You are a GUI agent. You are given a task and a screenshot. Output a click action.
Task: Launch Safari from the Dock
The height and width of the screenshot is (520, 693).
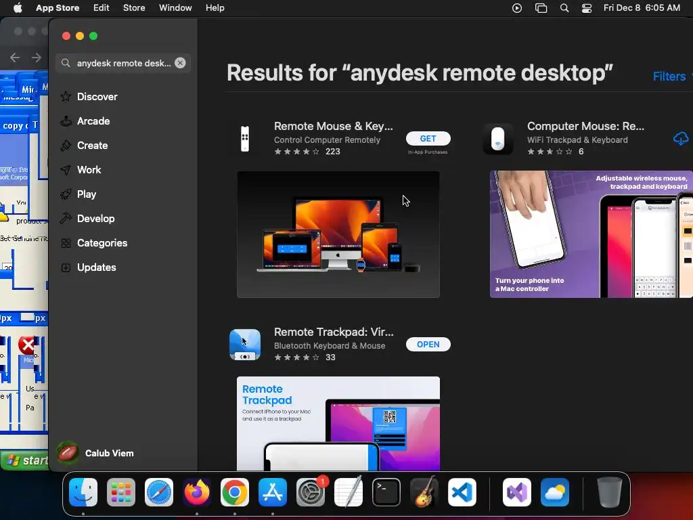pyautogui.click(x=159, y=492)
